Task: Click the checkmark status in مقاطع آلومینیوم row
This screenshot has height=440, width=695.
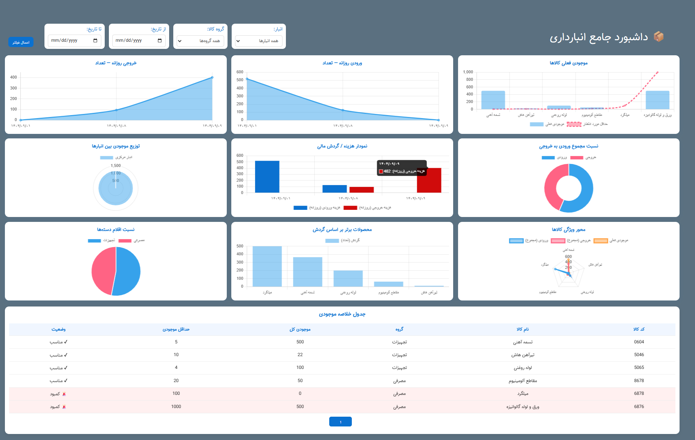Action: pos(66,381)
